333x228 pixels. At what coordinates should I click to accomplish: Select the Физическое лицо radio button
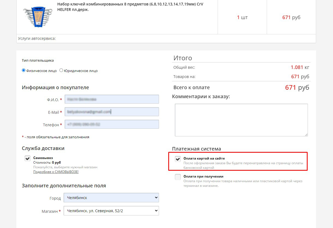coord(23,70)
